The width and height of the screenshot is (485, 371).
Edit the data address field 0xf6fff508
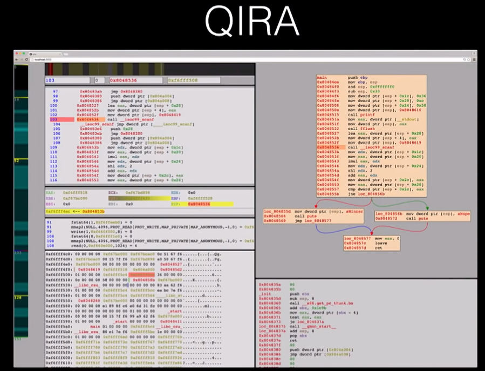coord(194,80)
